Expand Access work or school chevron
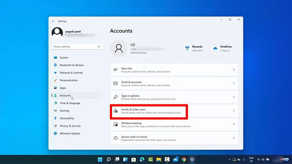Image resolution: width=292 pixels, height=164 pixels. [234, 138]
